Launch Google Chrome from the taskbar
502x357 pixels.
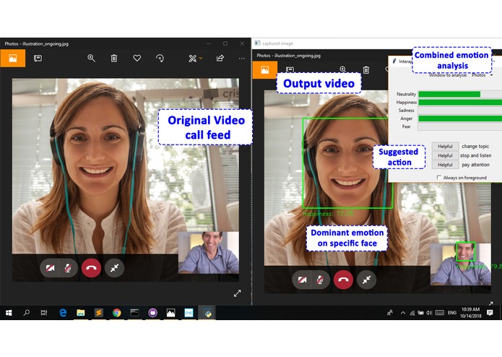[117, 313]
